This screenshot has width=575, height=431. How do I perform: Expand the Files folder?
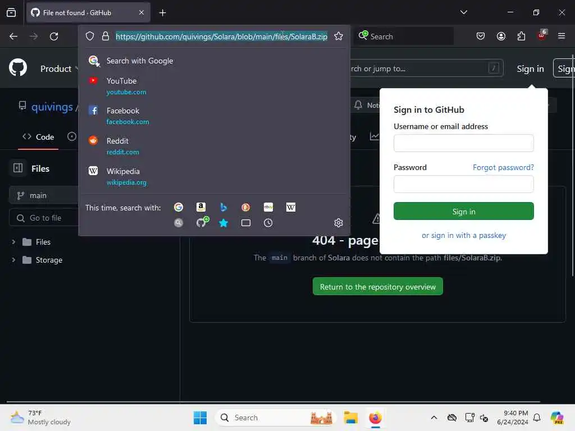(x=13, y=242)
